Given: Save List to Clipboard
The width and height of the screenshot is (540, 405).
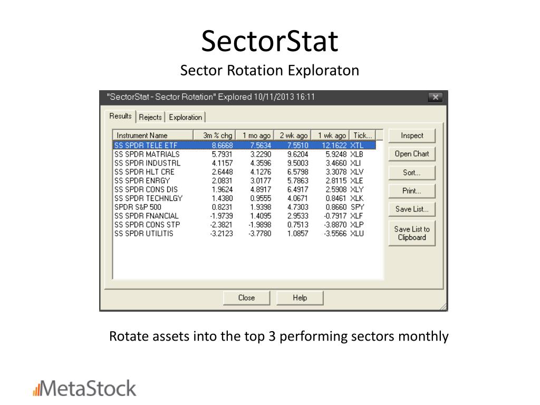Looking at the screenshot, I should (412, 233).
